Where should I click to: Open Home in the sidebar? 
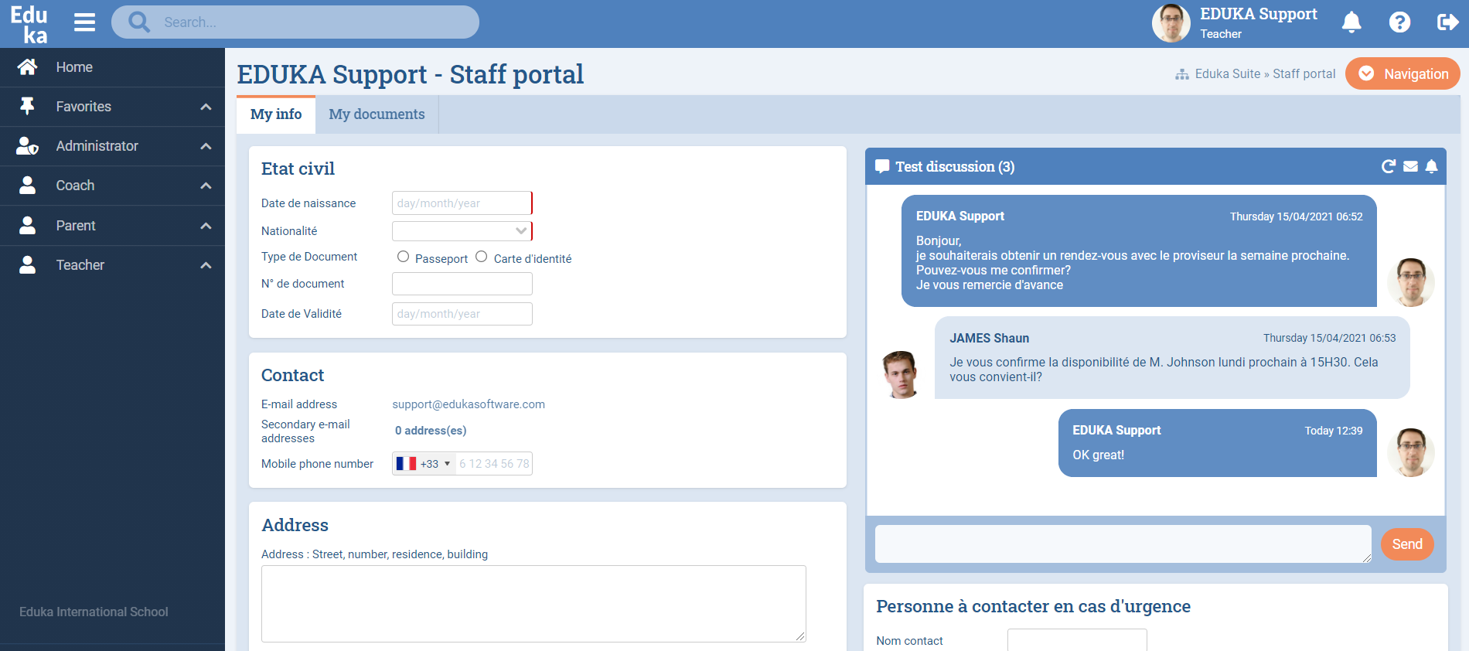click(x=112, y=67)
